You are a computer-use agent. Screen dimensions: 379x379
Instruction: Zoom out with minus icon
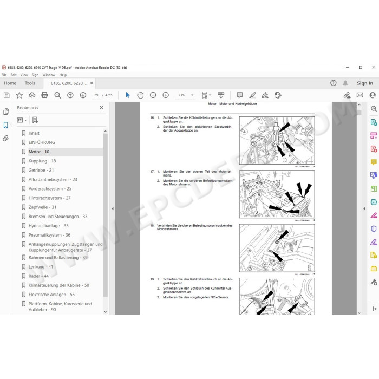point(153,95)
